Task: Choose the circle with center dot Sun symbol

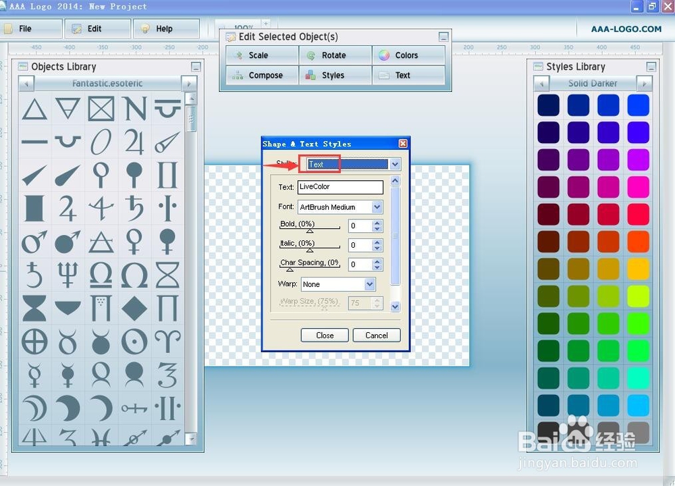Action: click(134, 342)
